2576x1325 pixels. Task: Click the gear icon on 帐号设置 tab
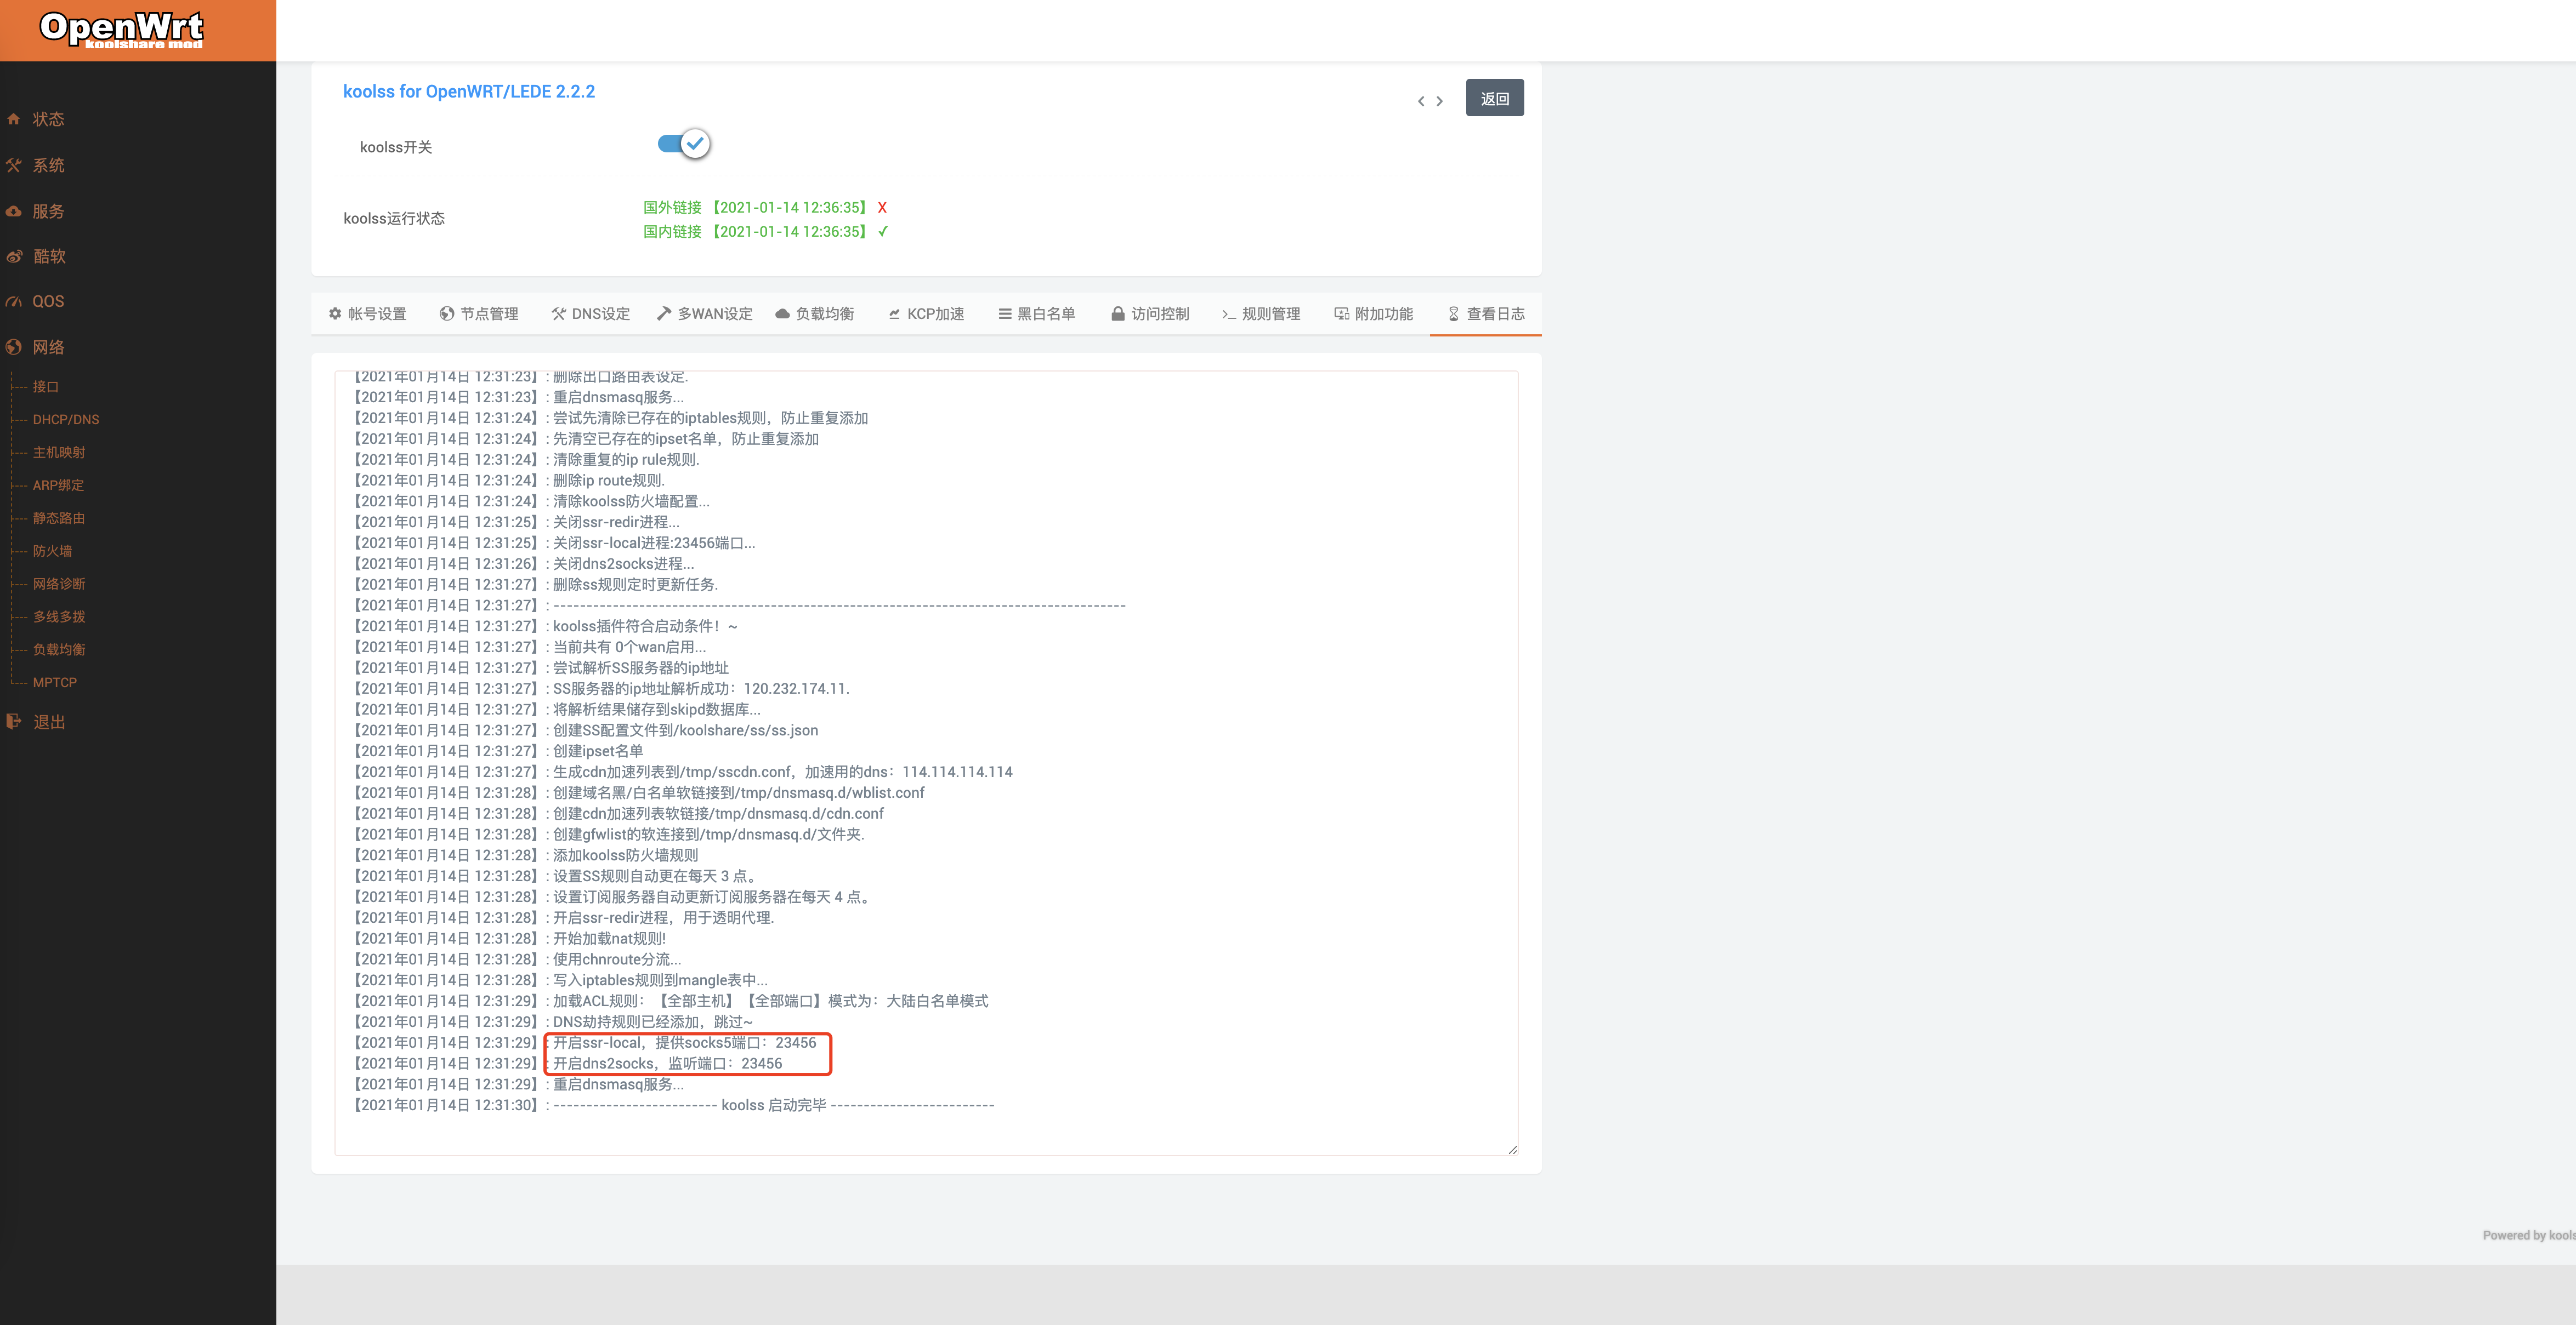(335, 314)
